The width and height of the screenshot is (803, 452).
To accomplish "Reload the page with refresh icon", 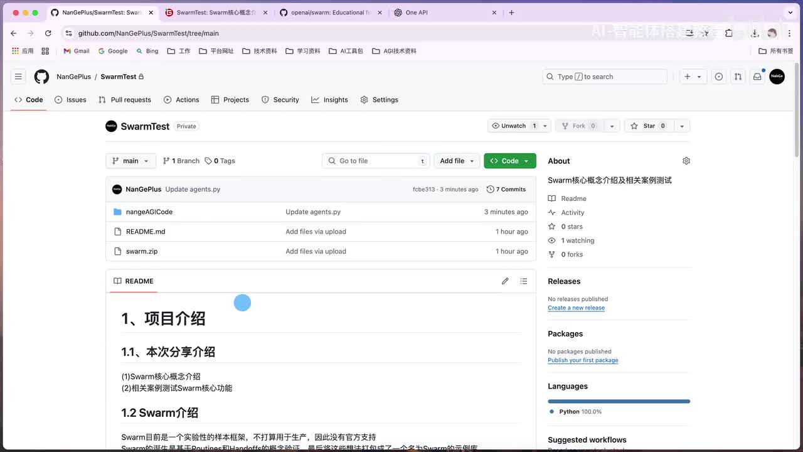I will [48, 33].
